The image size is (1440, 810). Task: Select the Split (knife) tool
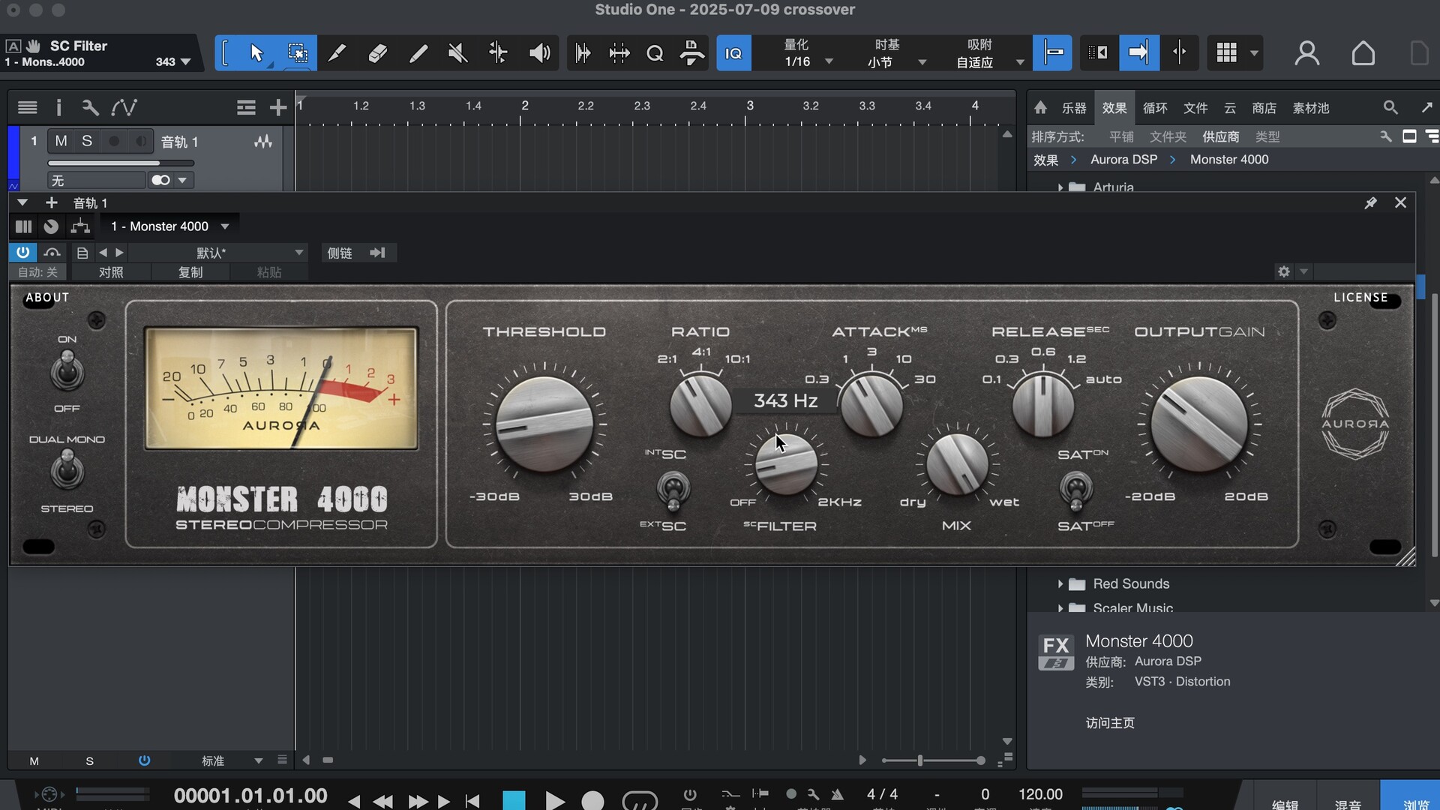click(x=337, y=53)
